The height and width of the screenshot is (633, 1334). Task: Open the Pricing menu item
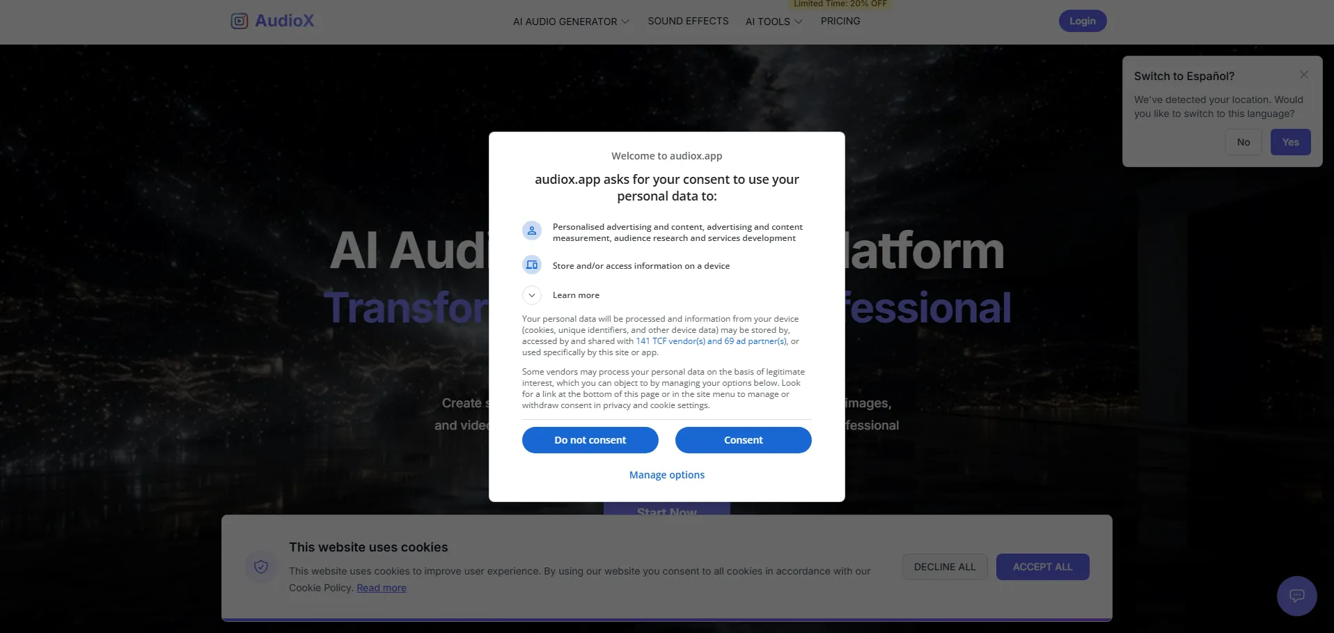[840, 22]
